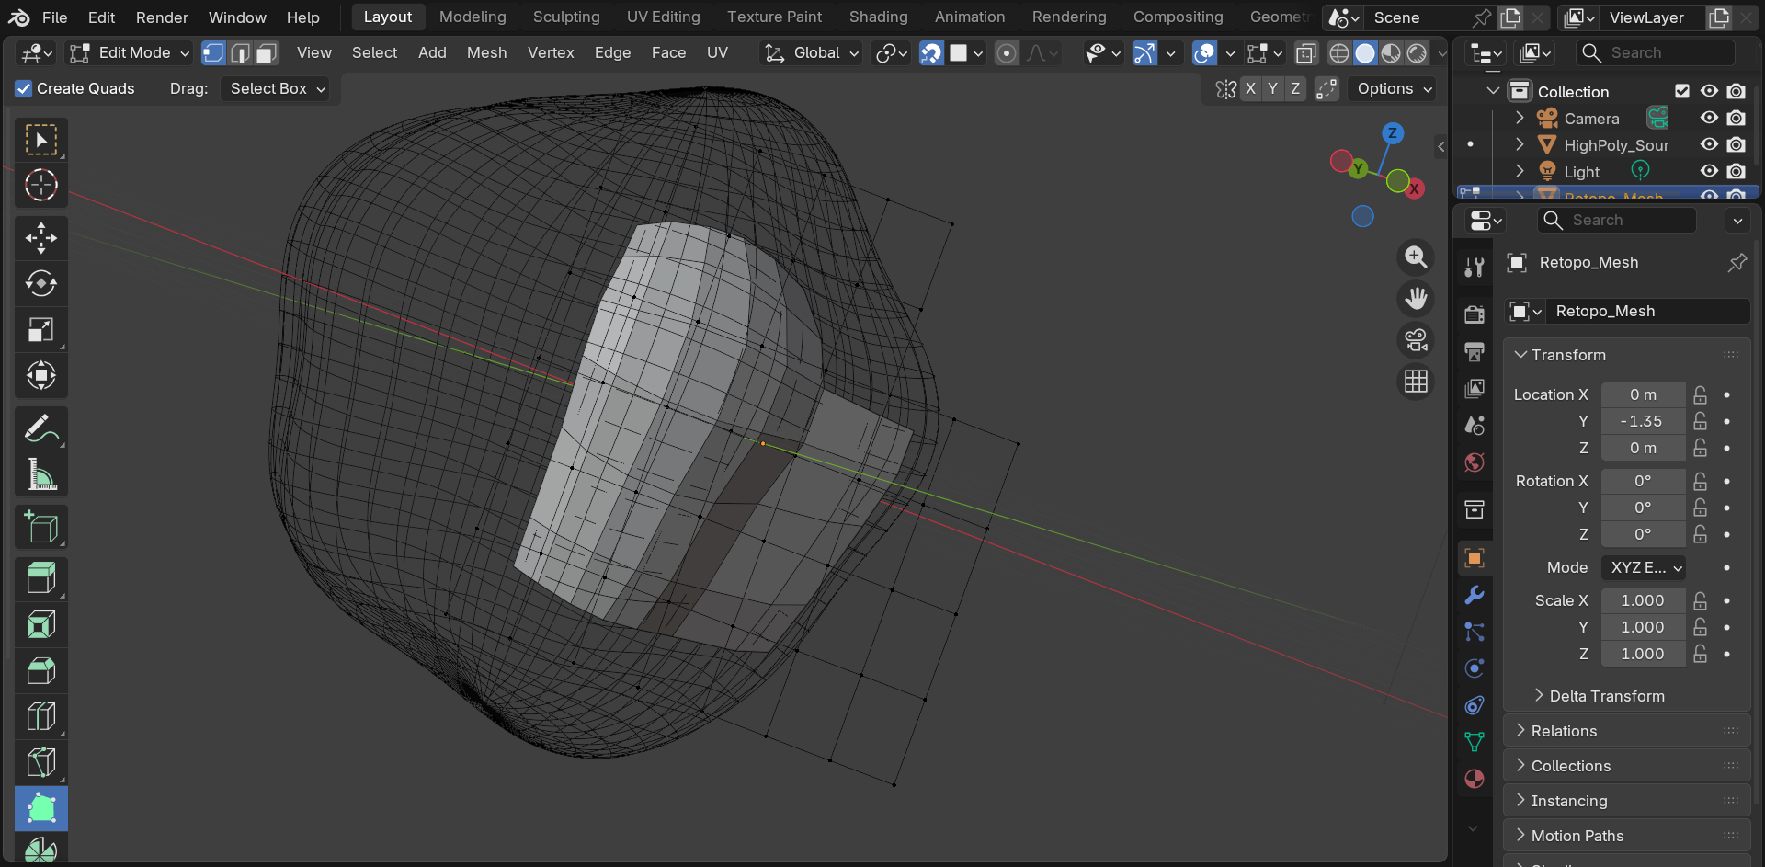Open the Output properties tab
1765x867 pixels.
pos(1475,351)
